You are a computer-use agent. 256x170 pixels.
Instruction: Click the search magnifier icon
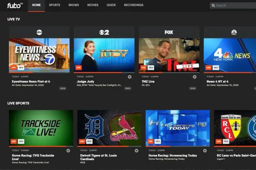(213, 5)
